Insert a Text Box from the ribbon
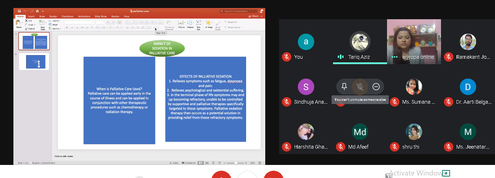This screenshot has height=178, width=495. [x=199, y=24]
